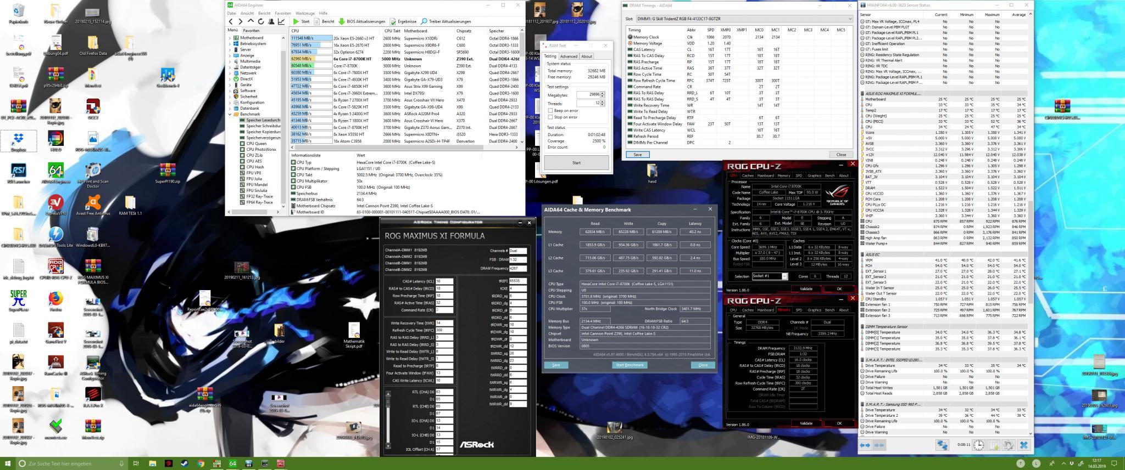1125x470 pixels.
Task: Click the Megabytes field in RAM Test
Action: (x=588, y=94)
